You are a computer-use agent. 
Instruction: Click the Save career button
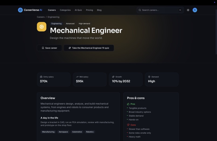[x=49, y=48]
